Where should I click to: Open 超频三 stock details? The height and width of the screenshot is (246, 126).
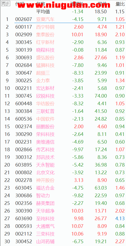tap(43, 73)
